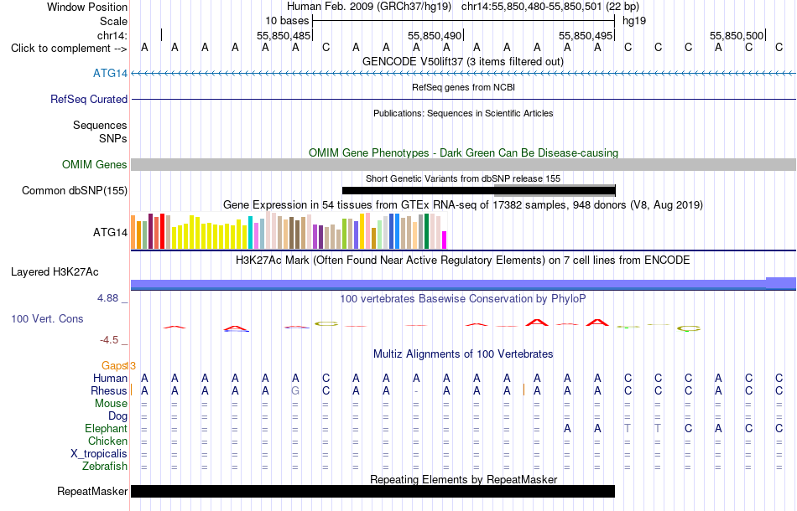This screenshot has height=511, width=797.
Task: Click the gray OMIM Genes item bar
Action: click(x=463, y=164)
